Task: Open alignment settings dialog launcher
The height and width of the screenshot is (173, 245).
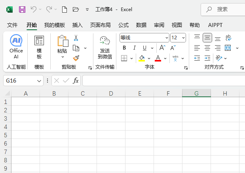Action: point(242,68)
